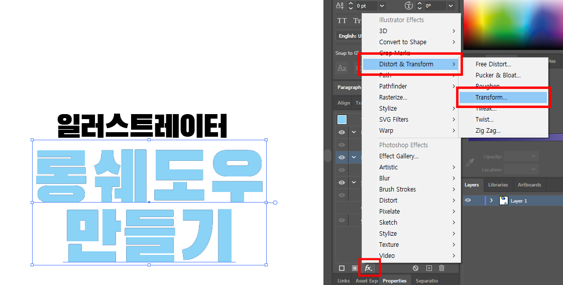Viewport: 563px width, 285px height.
Task: Switch to the Layers tab
Action: [x=472, y=185]
